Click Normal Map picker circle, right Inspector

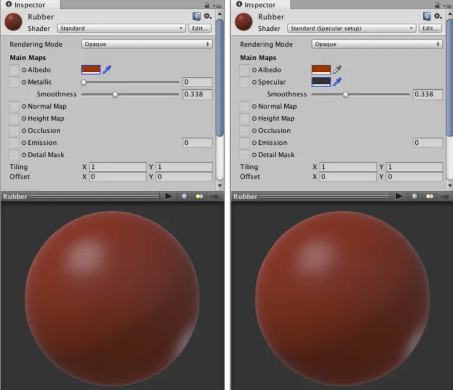(x=254, y=106)
